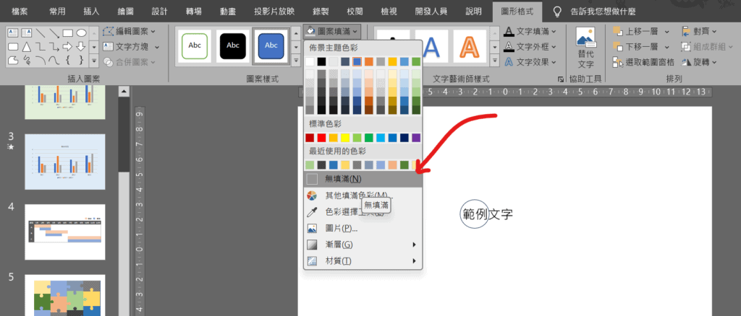Select the oval shape in shape gallery
This screenshot has height=316, width=741.
(x=82, y=33)
